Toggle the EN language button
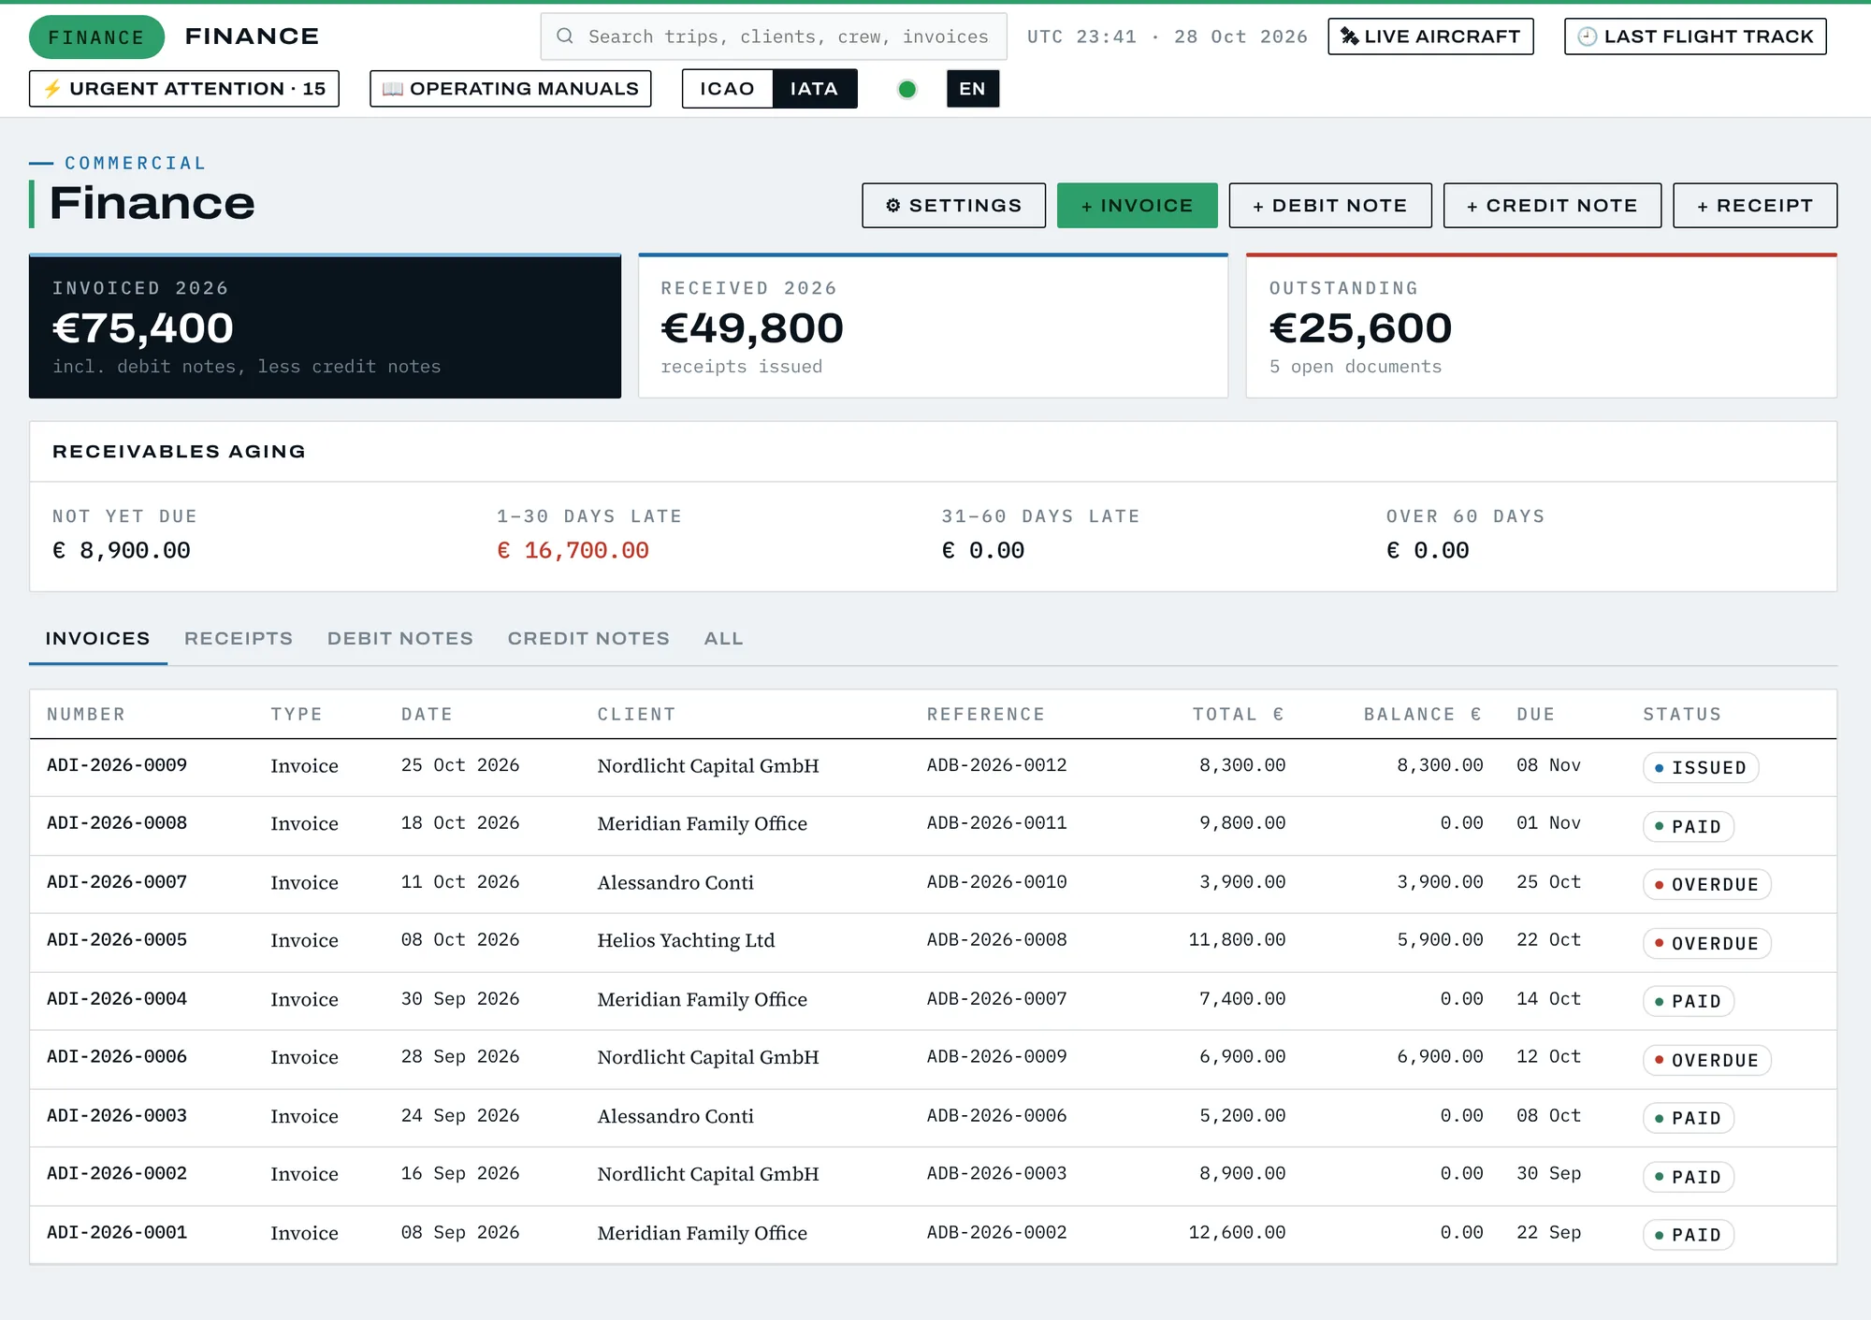Screen dimensions: 1871x1320 (972, 89)
